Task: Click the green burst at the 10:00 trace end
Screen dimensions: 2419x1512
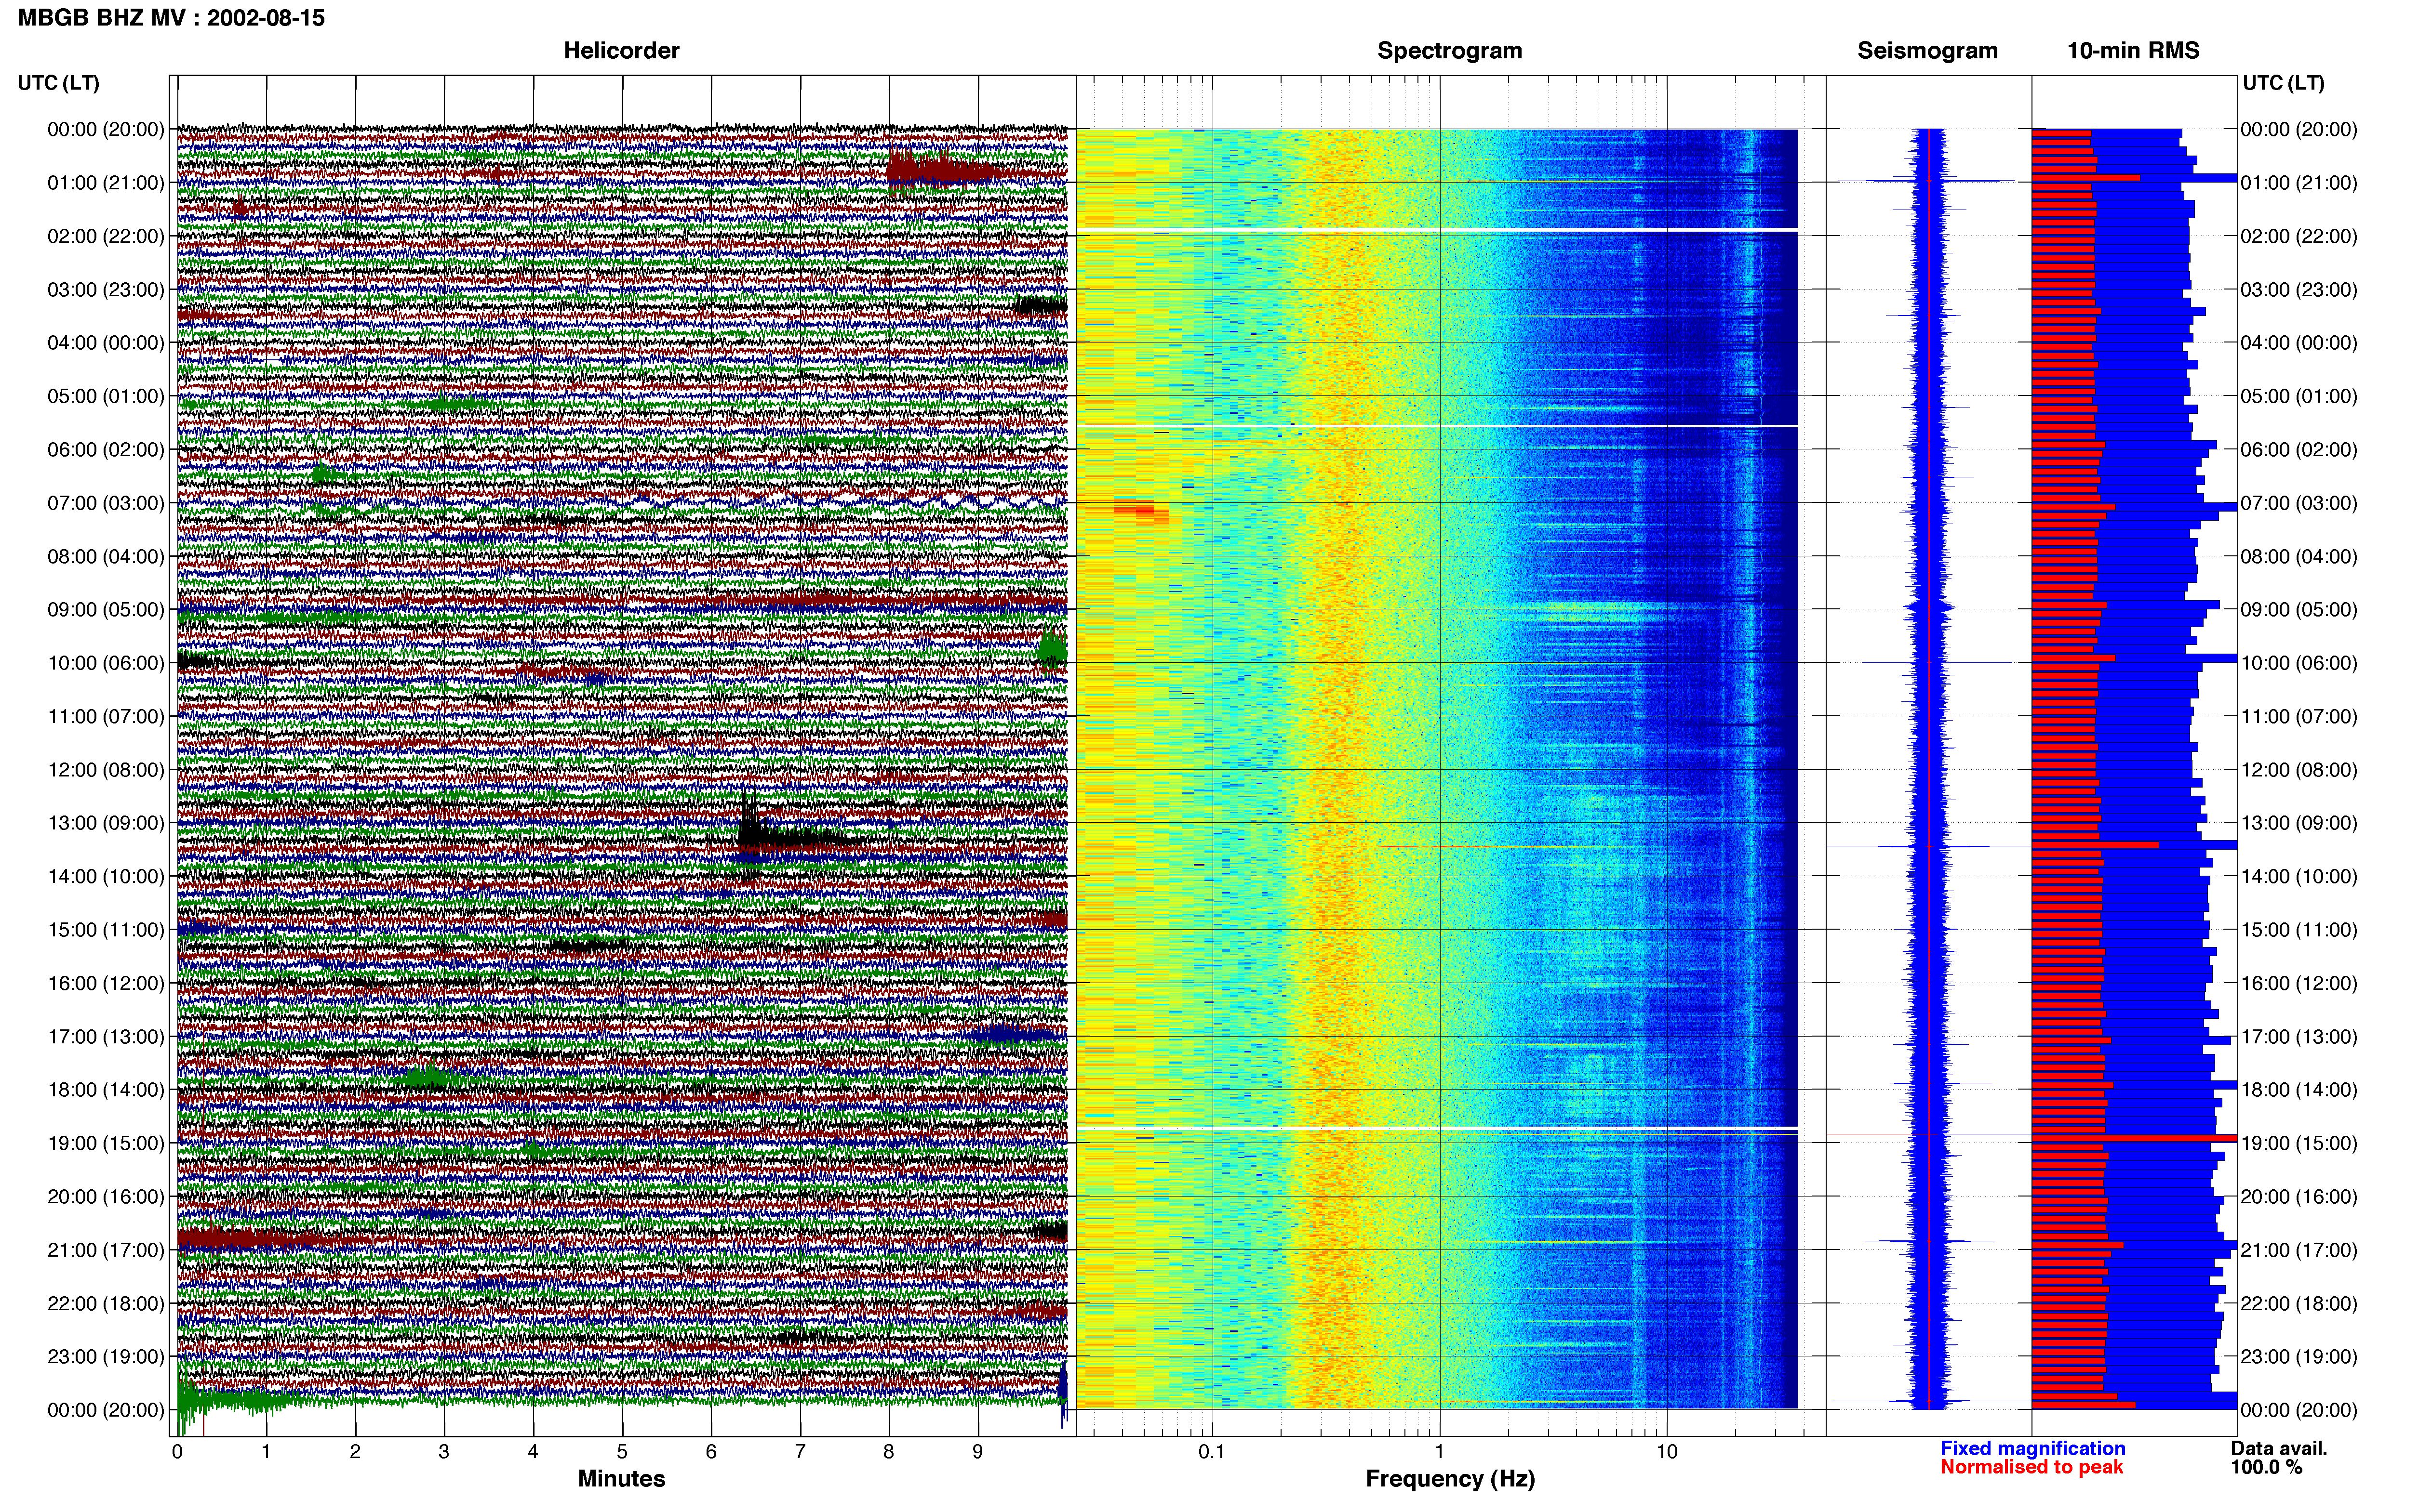Action: pyautogui.click(x=1053, y=650)
